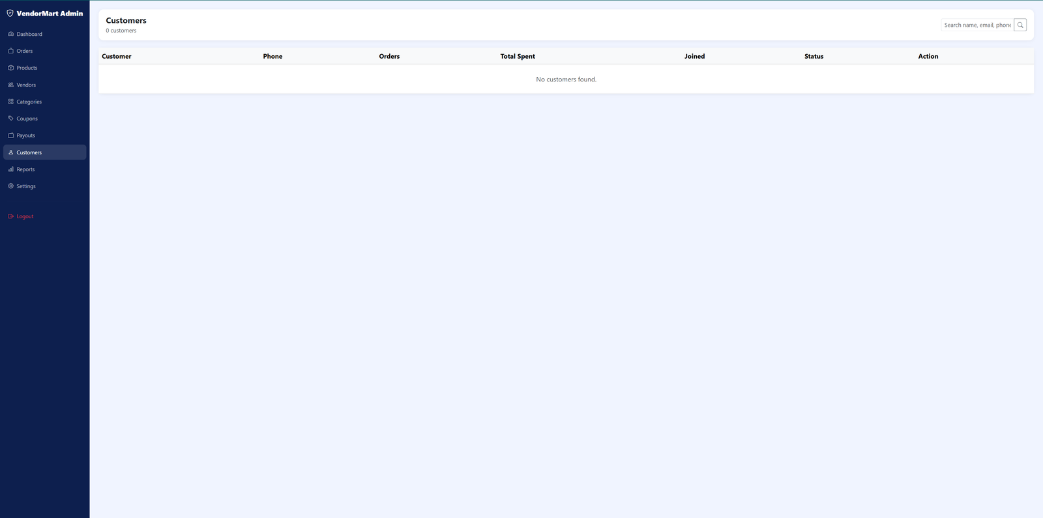Click the Orders column header in table

pos(389,56)
